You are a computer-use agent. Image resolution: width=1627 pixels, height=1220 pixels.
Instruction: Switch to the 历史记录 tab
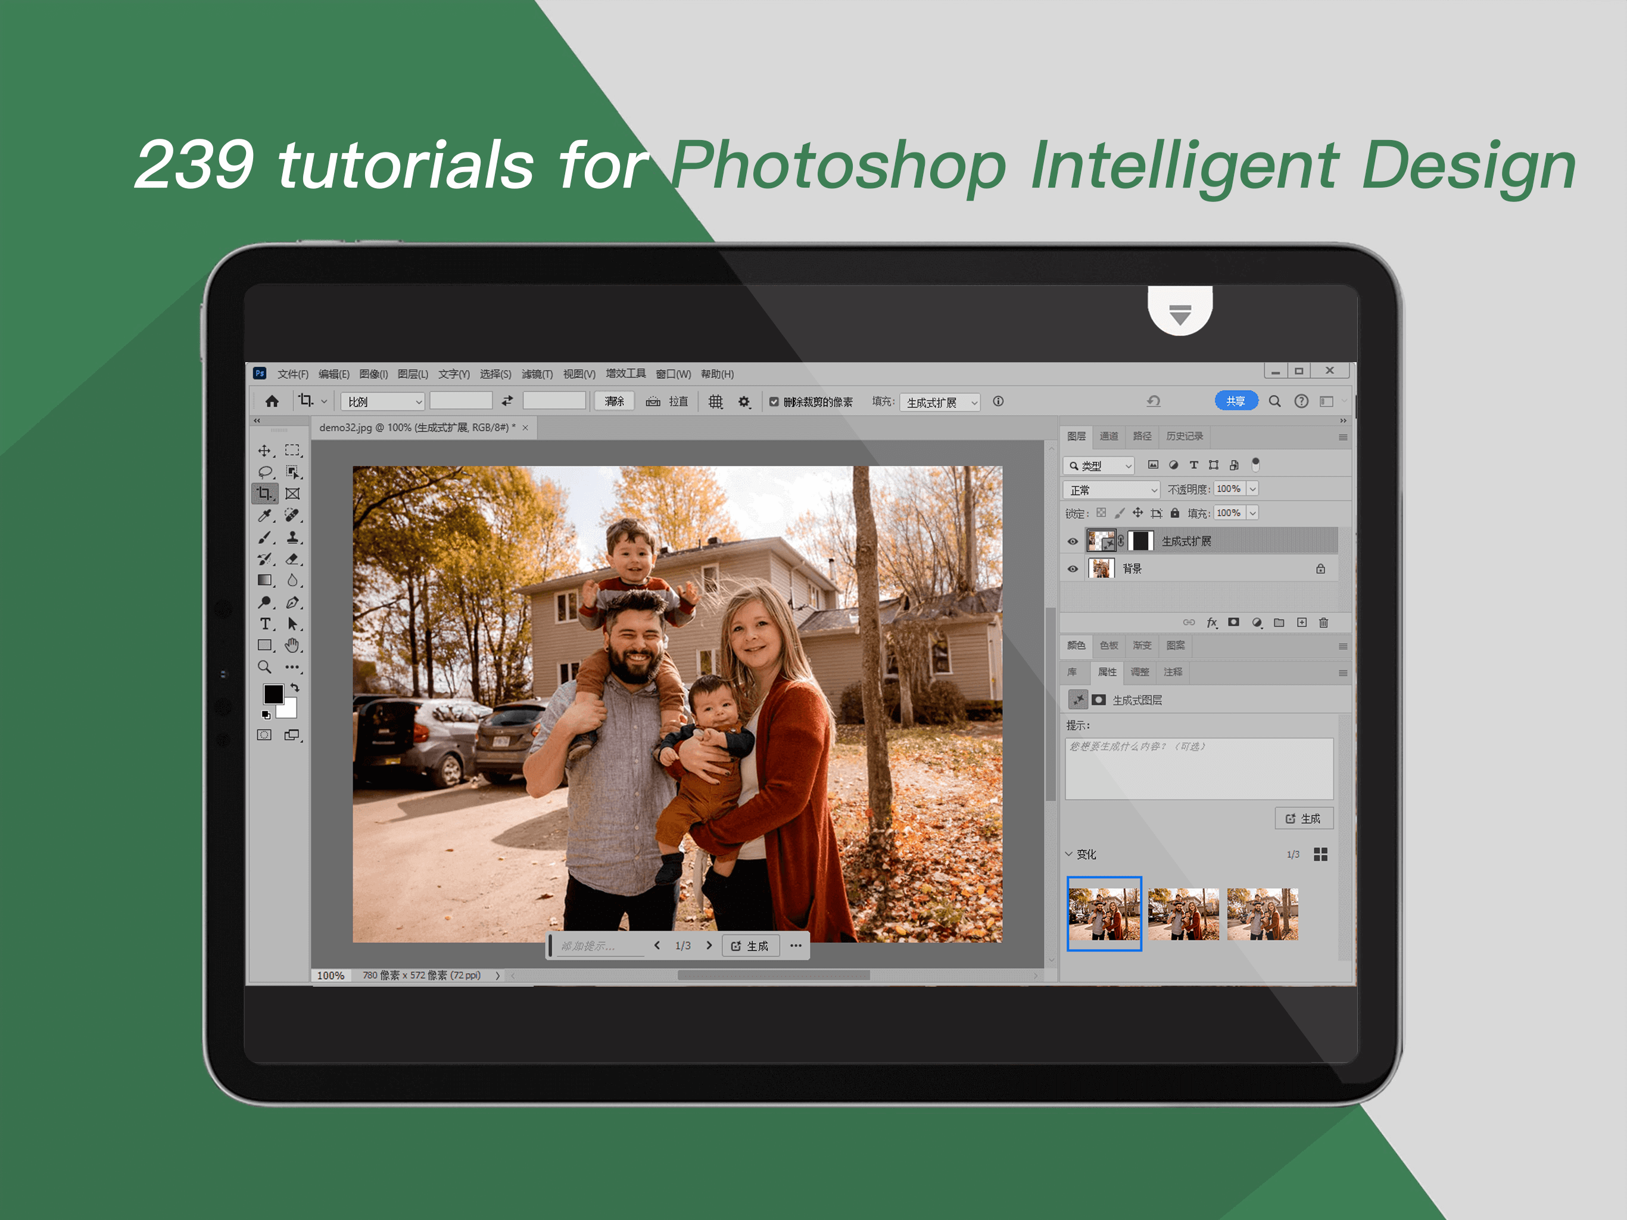point(1185,436)
